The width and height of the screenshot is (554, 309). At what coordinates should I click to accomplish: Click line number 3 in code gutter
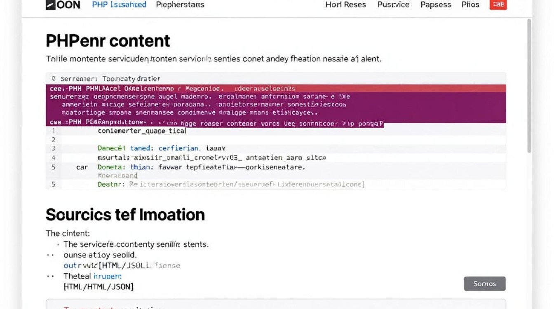tap(53, 148)
